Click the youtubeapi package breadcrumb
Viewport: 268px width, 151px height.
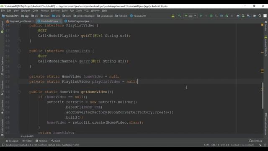pyautogui.click(x=105, y=16)
